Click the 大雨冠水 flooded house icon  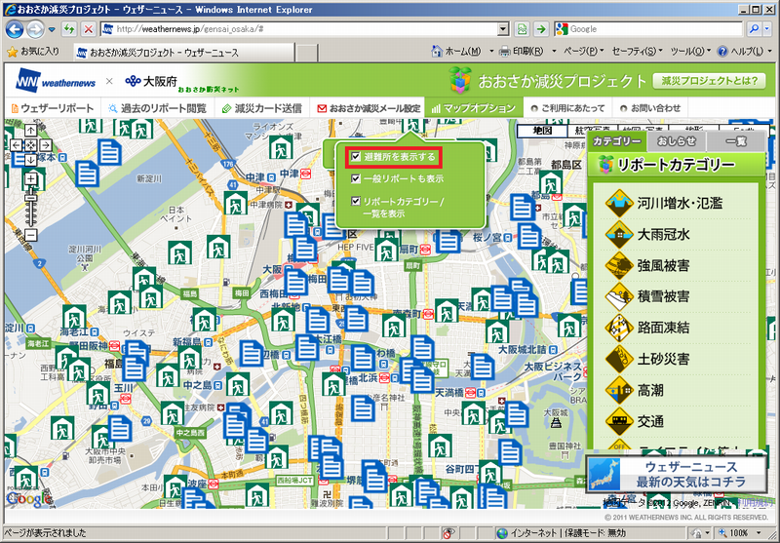coord(619,234)
